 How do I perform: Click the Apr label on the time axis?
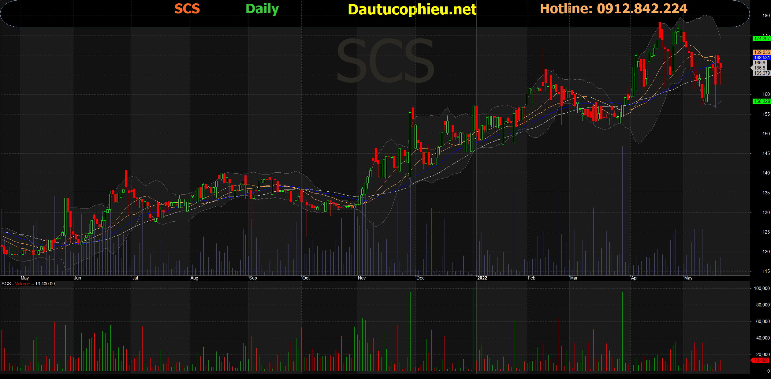[634, 278]
